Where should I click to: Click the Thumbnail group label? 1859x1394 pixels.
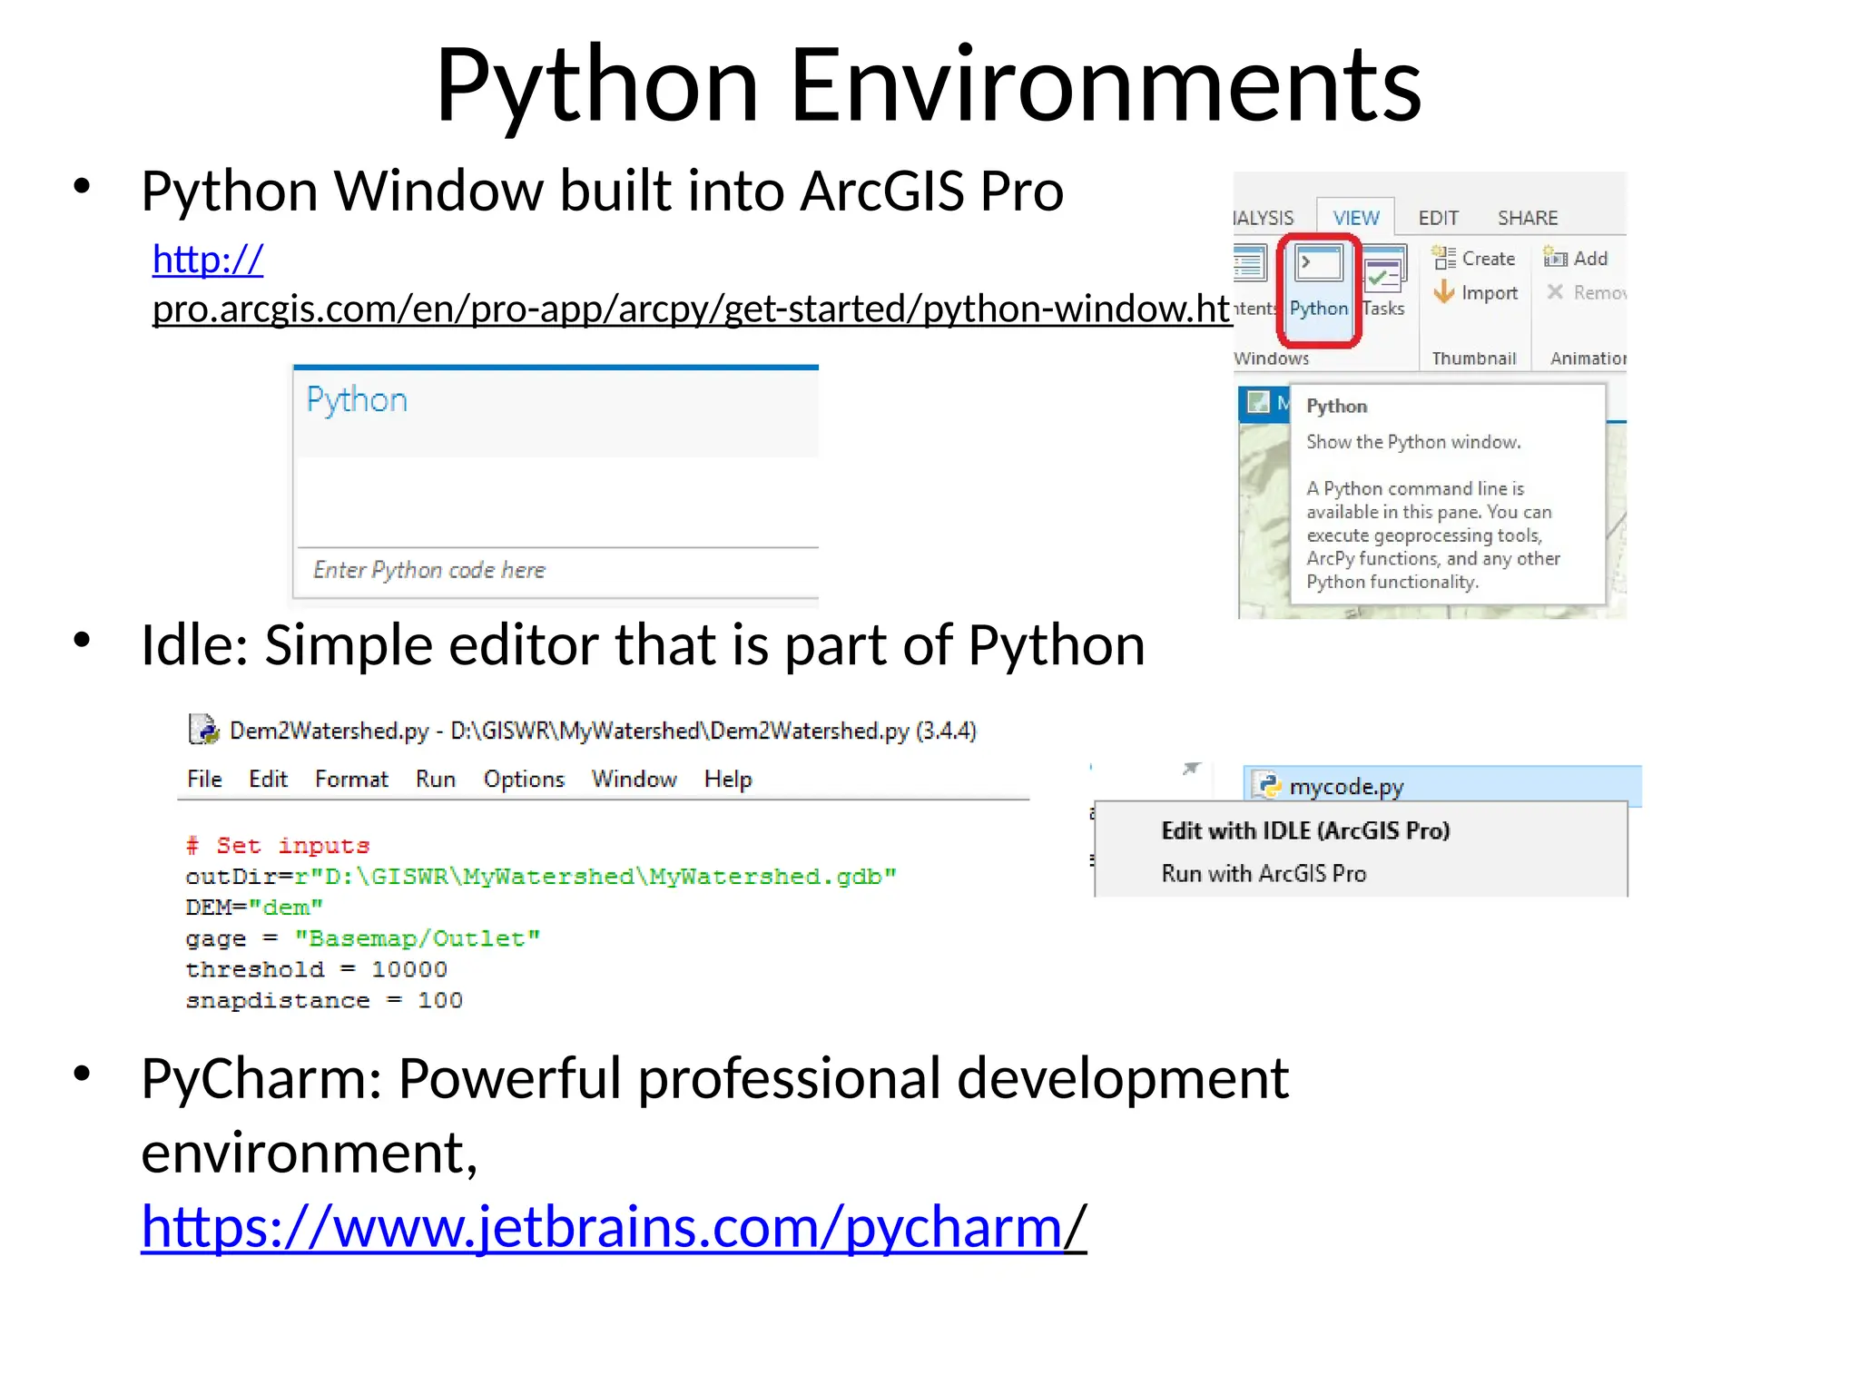1474,358
